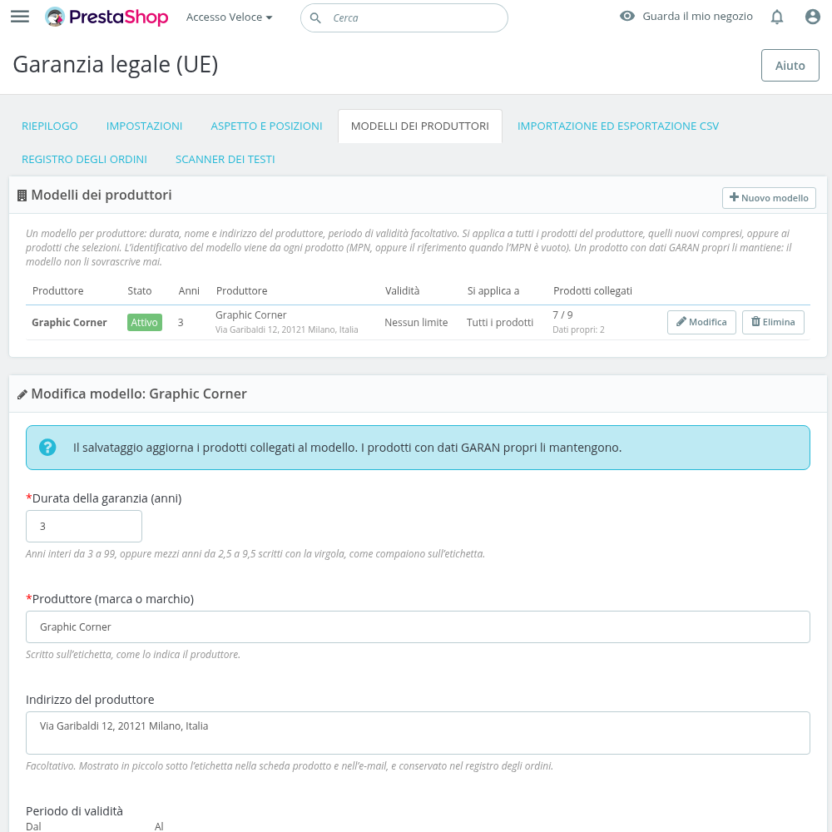Click the bold Graphic Corner manufacturer name
Viewport: 832px width, 832px height.
[70, 323]
